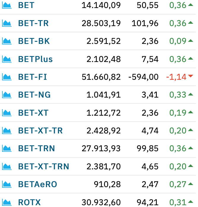Viewport: 198px width, 207px height.
Task: Click the ROTX index name
Action: point(29,202)
